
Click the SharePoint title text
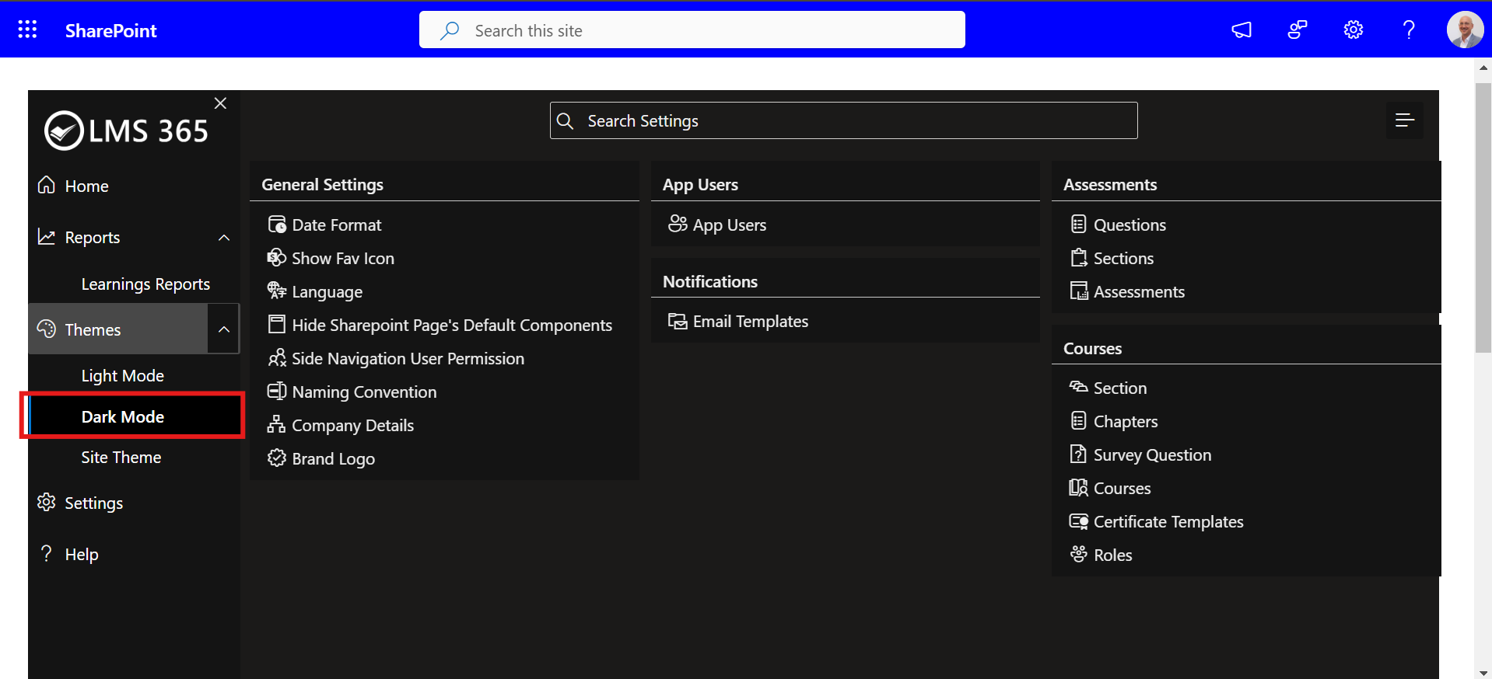pos(110,30)
